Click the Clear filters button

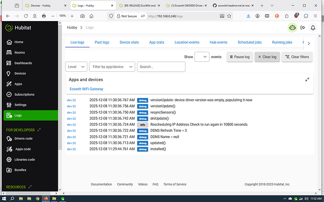(x=297, y=57)
